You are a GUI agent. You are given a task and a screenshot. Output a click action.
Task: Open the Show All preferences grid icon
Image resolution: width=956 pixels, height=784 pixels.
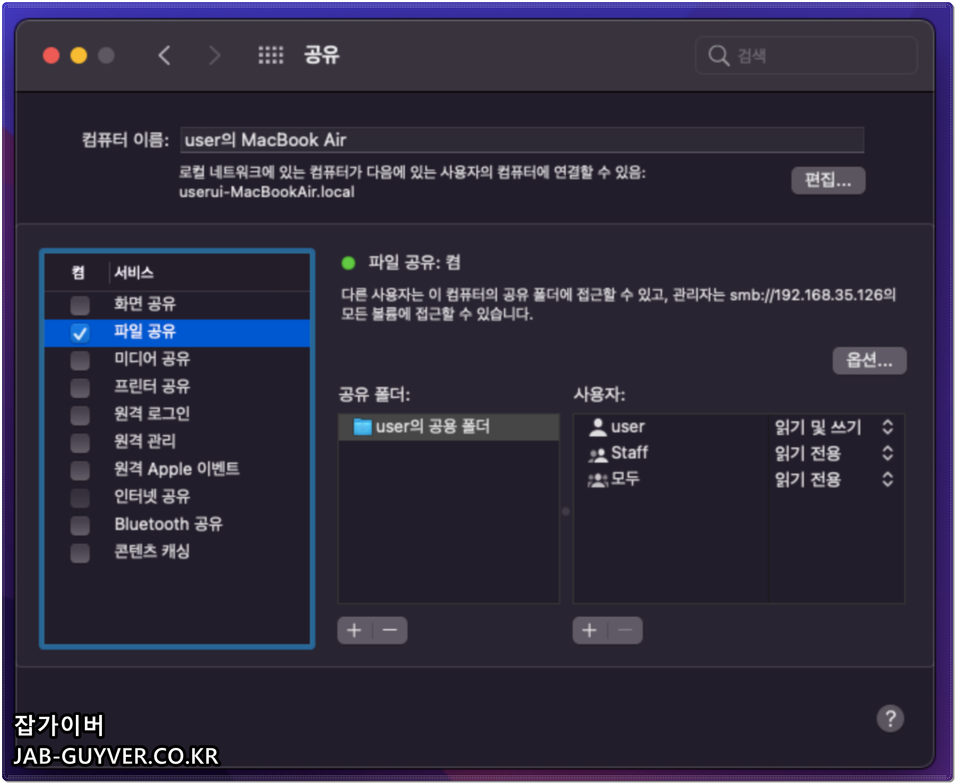(270, 55)
